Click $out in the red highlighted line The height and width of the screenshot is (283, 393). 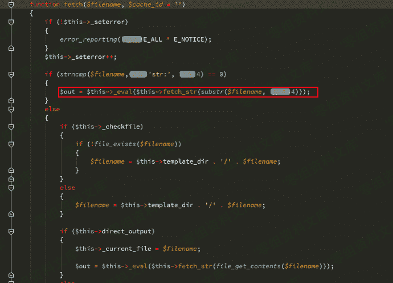(67, 92)
